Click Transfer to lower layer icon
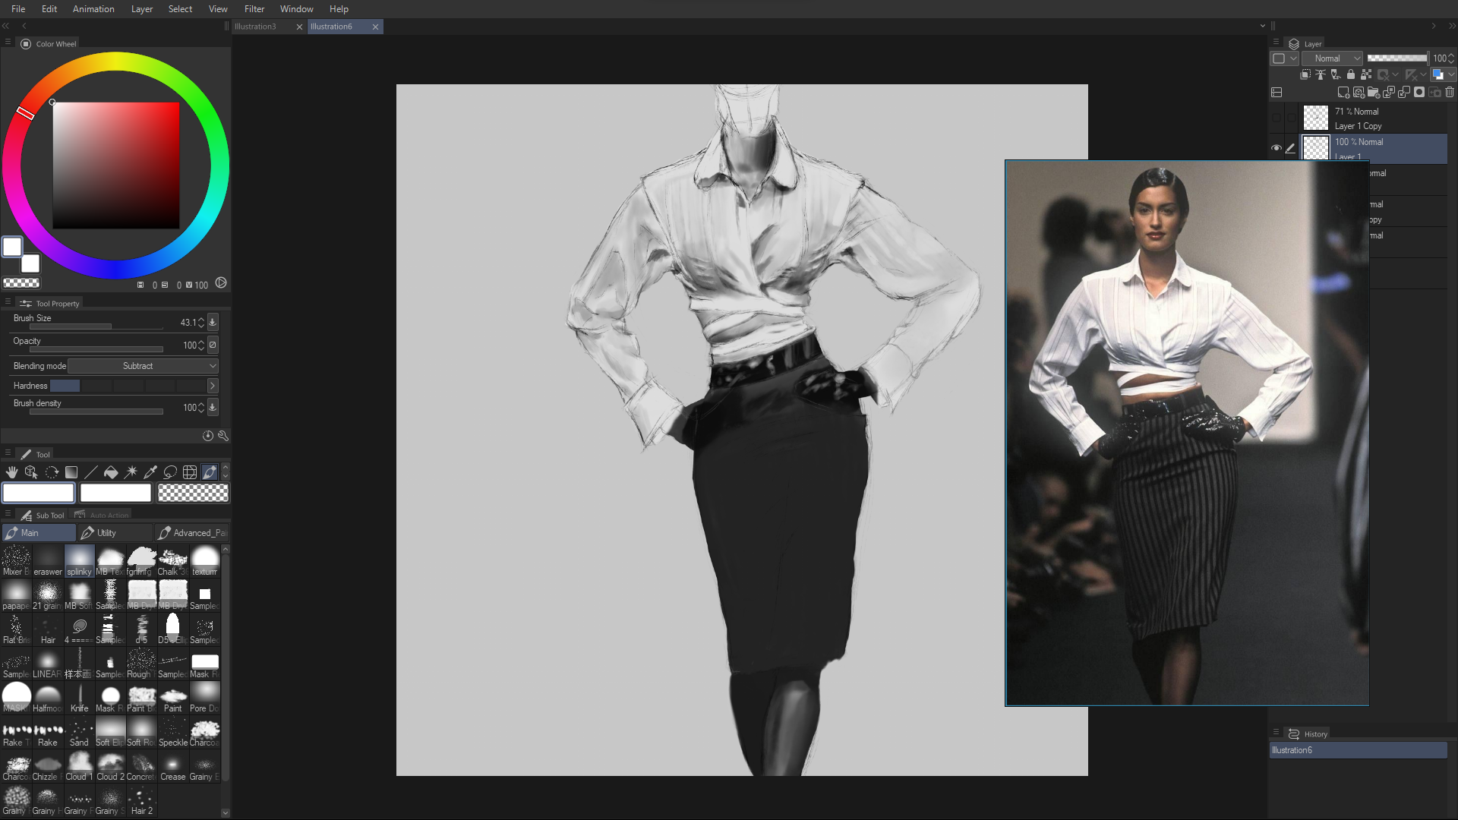Screen dimensions: 1458x820 [1389, 93]
